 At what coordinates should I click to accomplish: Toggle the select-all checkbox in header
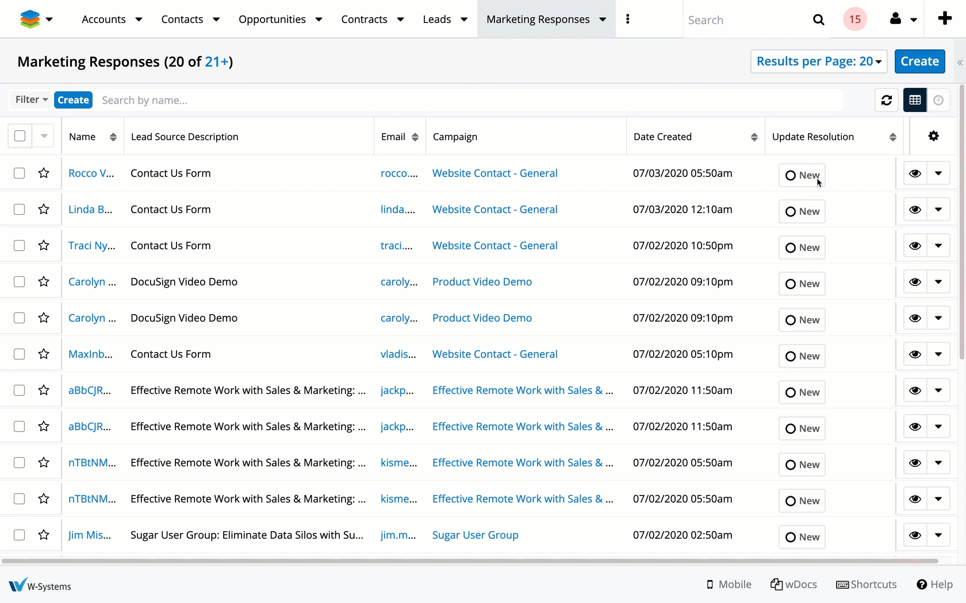coord(20,136)
